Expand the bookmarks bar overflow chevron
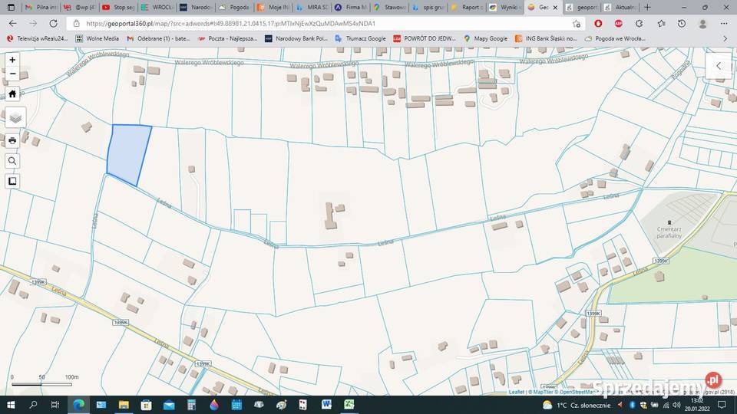This screenshot has width=737, height=414. [x=725, y=38]
